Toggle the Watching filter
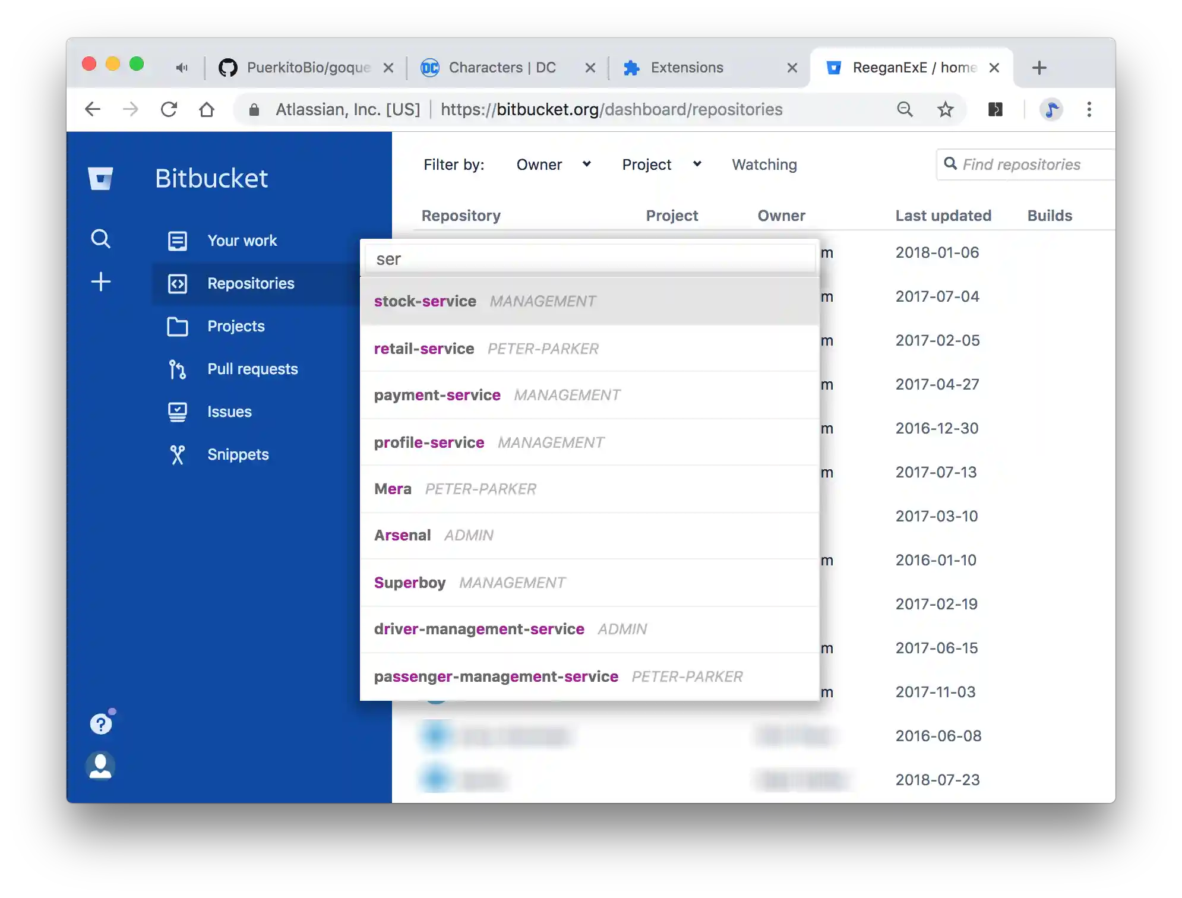Screen dimensions: 1182x898 [764, 165]
